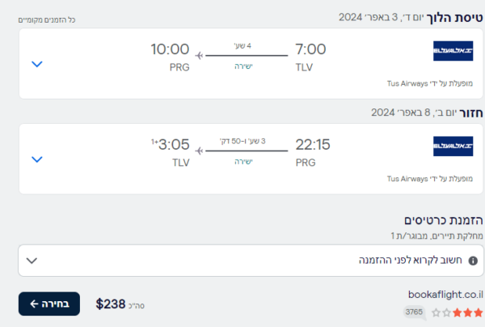Viewport: 485px width, 327px height.
Task: Click the direct flight label on return flight
Action: point(244,162)
